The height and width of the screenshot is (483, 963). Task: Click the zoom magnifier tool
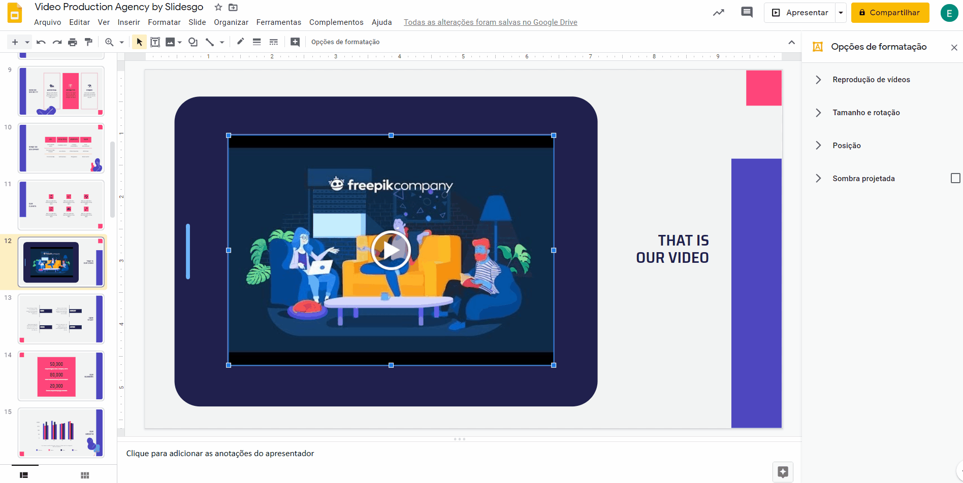pyautogui.click(x=109, y=42)
